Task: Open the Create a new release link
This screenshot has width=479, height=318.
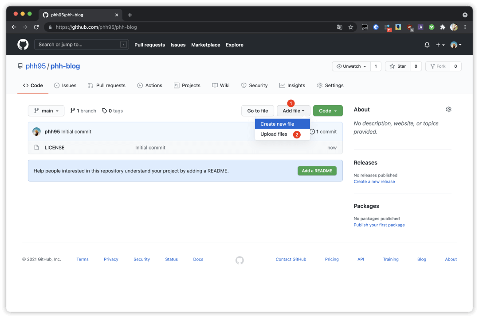Action: [x=374, y=181]
